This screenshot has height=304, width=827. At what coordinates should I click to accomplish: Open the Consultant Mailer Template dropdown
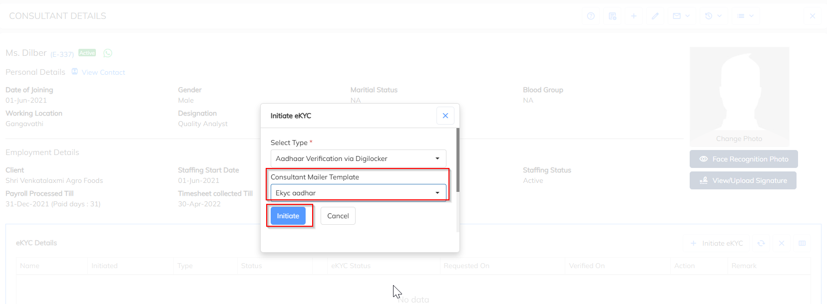[358, 193]
